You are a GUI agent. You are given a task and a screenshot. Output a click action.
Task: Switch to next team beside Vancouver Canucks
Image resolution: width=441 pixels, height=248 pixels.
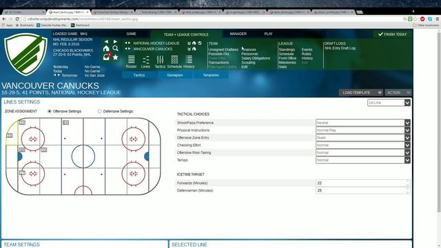(x=130, y=49)
